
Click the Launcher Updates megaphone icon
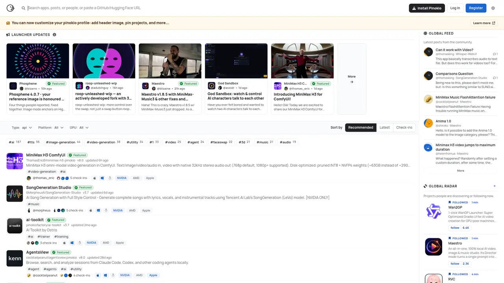click(8, 35)
